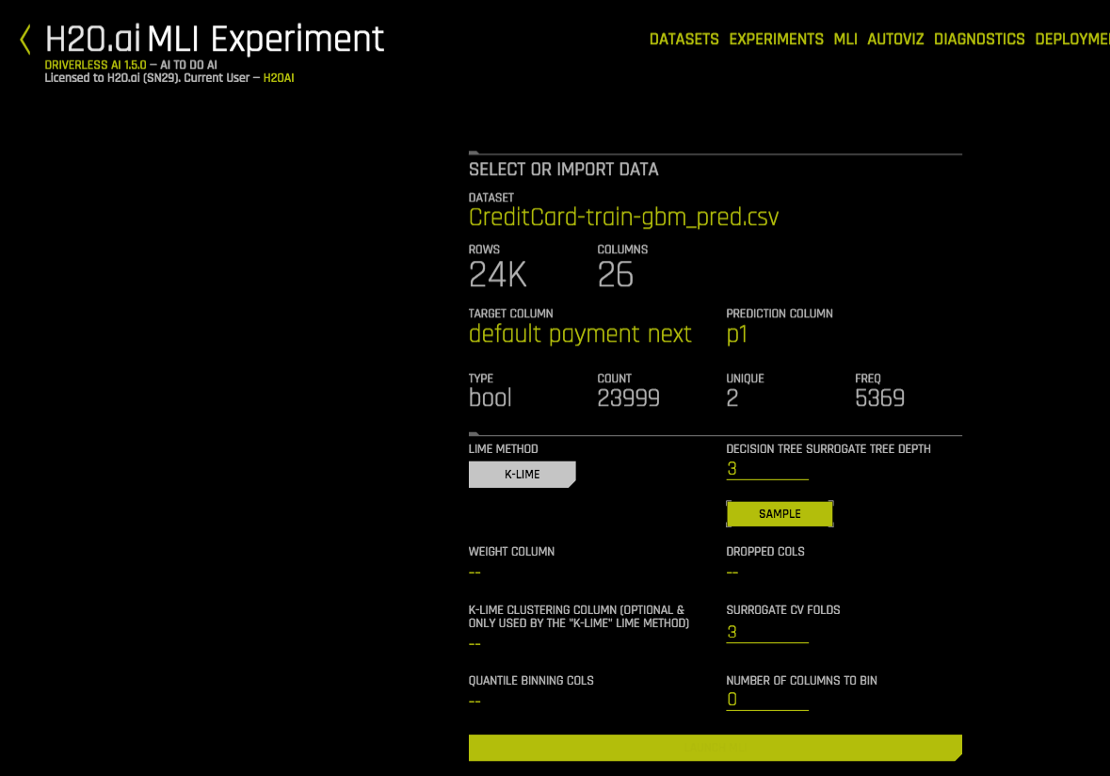
Task: Select dropped cols value
Action: point(732,572)
